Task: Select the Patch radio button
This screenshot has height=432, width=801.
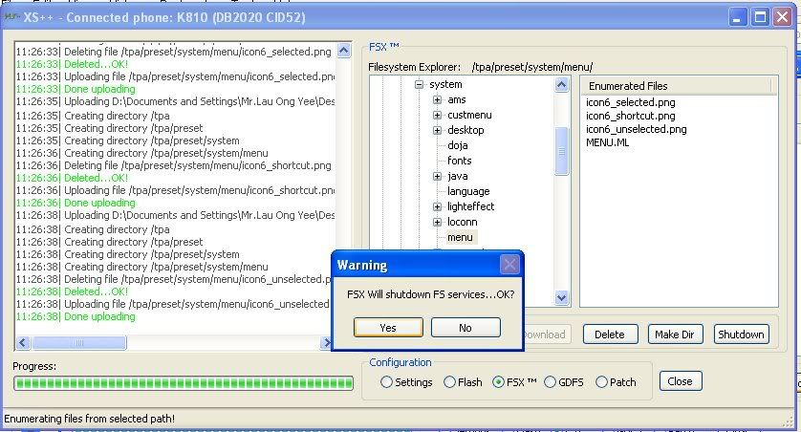Action: pyautogui.click(x=601, y=382)
